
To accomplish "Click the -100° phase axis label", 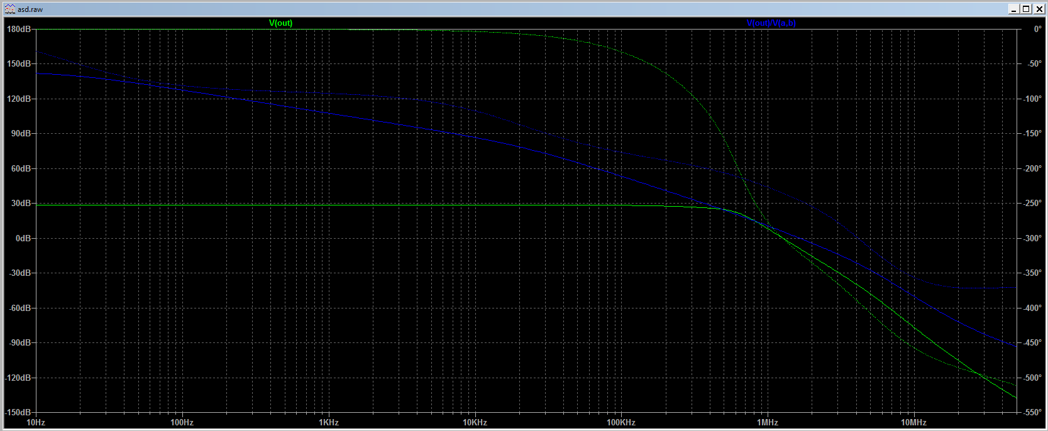I will tap(1033, 99).
